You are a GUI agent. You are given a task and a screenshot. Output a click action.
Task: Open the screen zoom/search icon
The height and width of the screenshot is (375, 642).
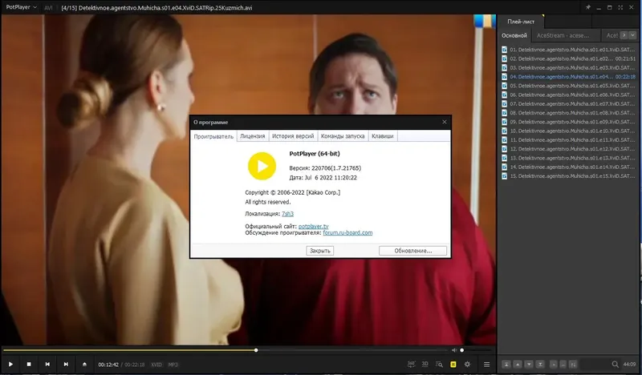click(439, 364)
